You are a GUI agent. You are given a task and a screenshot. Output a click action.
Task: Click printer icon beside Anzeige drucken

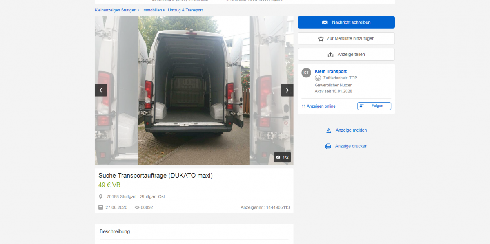coord(328,146)
